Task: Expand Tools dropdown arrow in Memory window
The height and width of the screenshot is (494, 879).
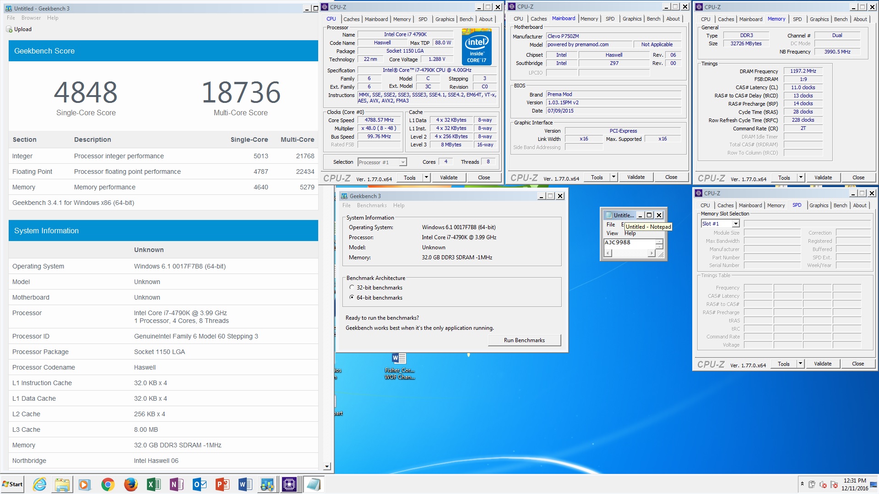Action: pyautogui.click(x=801, y=177)
